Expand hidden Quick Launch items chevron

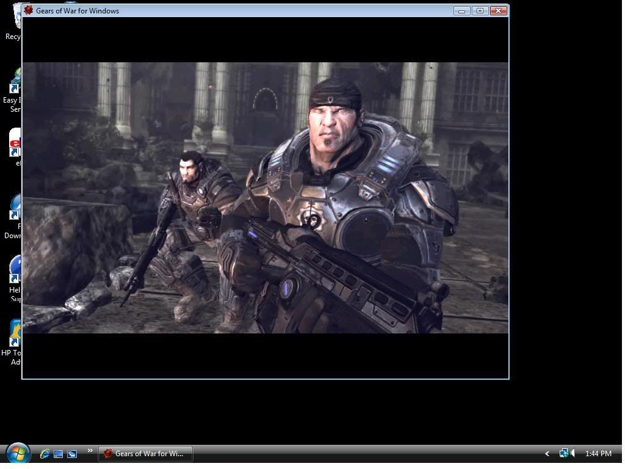[x=90, y=451]
